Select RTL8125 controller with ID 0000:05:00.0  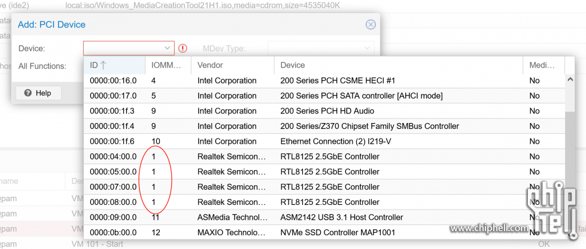tap(324, 172)
